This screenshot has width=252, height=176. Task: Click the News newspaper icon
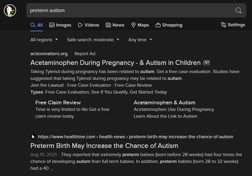[108, 25]
